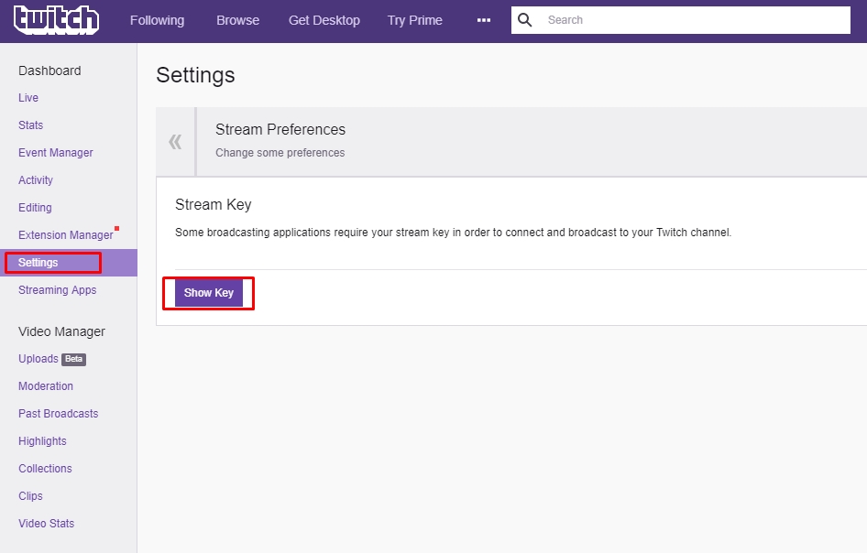Open Browse in top navigation

(237, 20)
